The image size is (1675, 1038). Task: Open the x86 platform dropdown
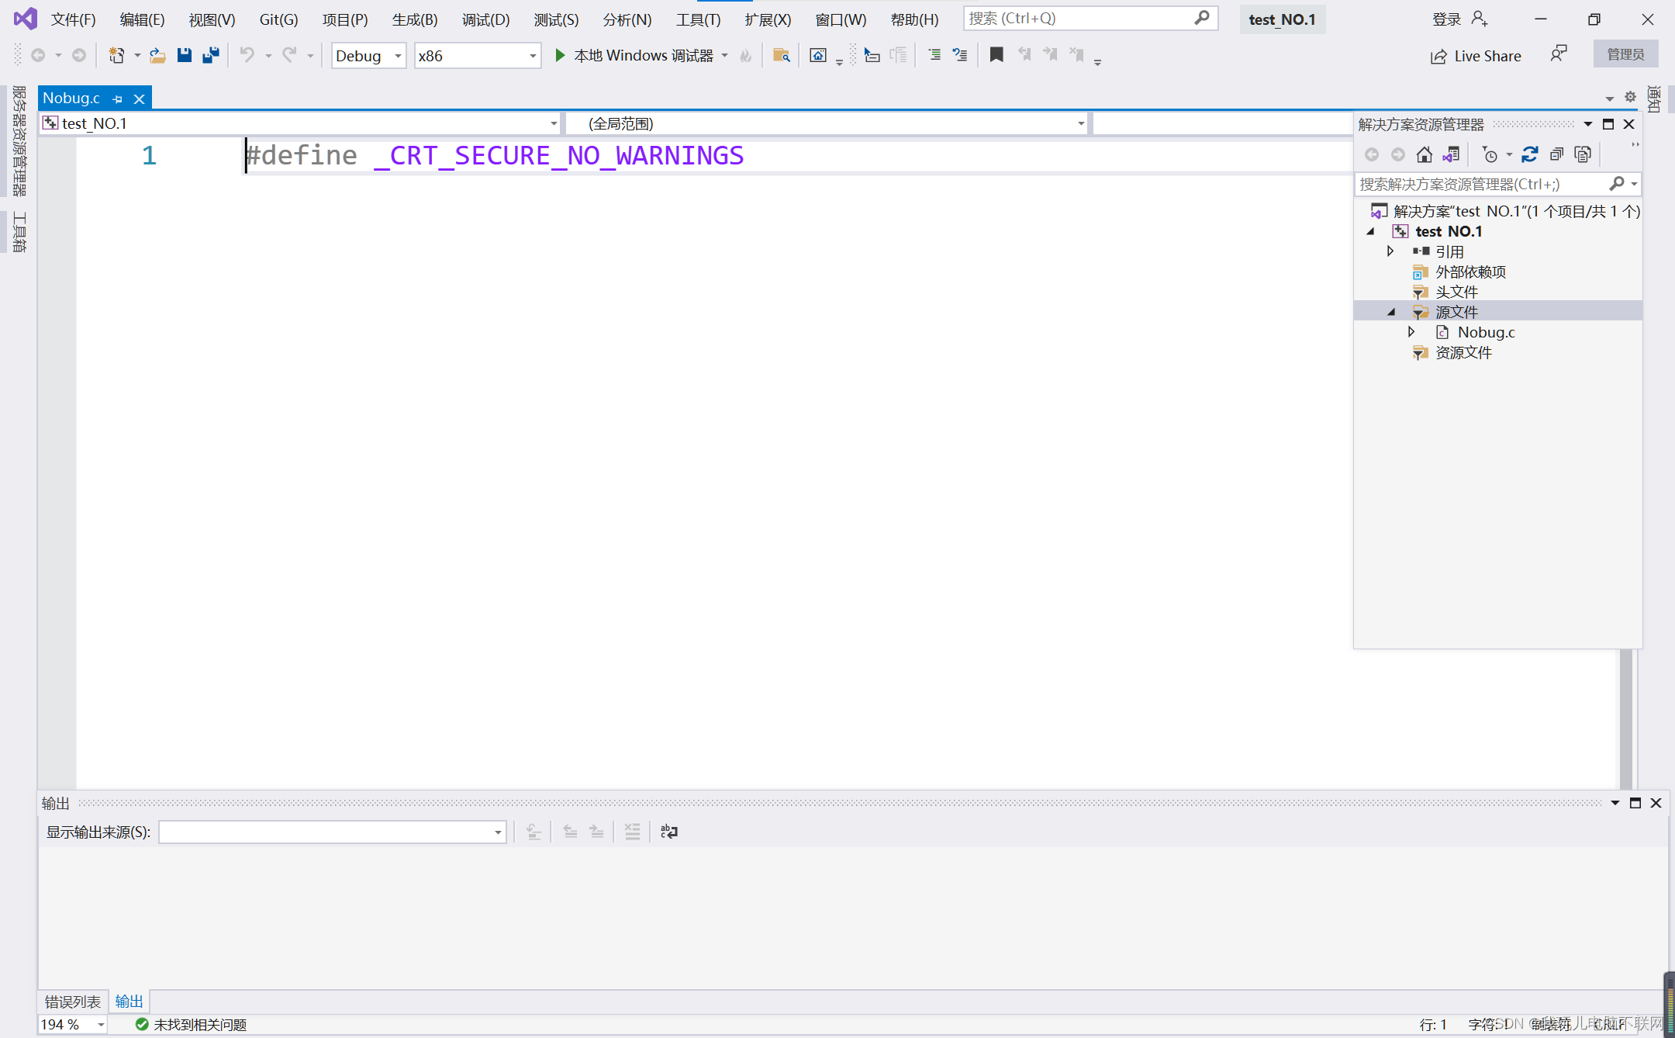pyautogui.click(x=477, y=56)
